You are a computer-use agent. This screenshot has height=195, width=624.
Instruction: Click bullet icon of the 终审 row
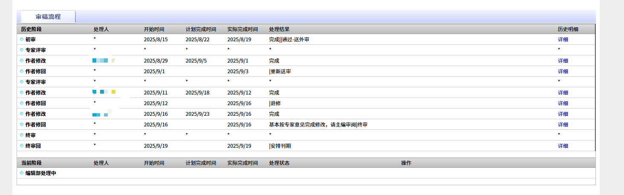point(22,135)
